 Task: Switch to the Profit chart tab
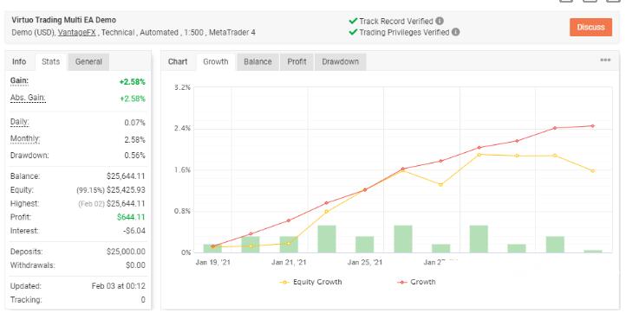tap(297, 61)
